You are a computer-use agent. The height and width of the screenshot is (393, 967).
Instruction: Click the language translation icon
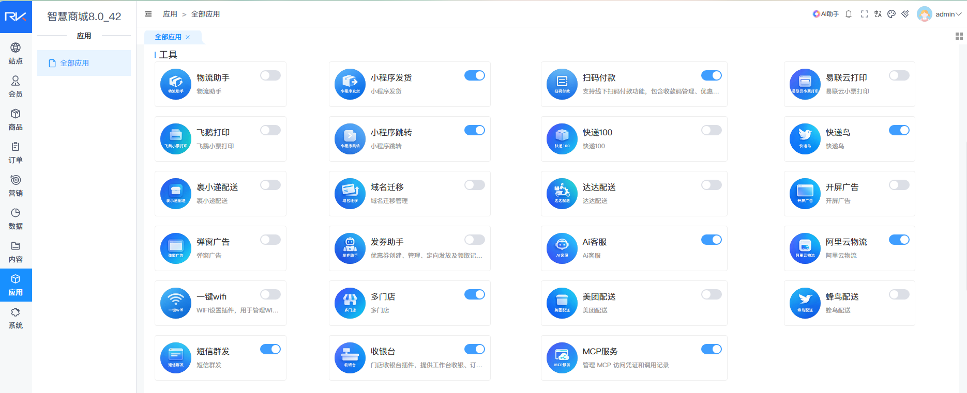point(878,14)
